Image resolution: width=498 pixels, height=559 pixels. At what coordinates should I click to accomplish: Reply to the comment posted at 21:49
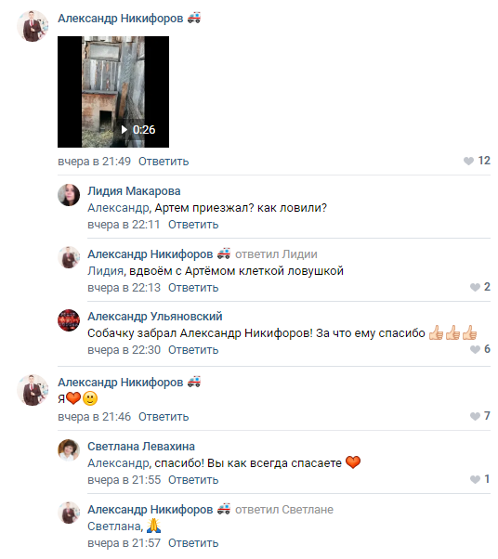click(x=164, y=162)
